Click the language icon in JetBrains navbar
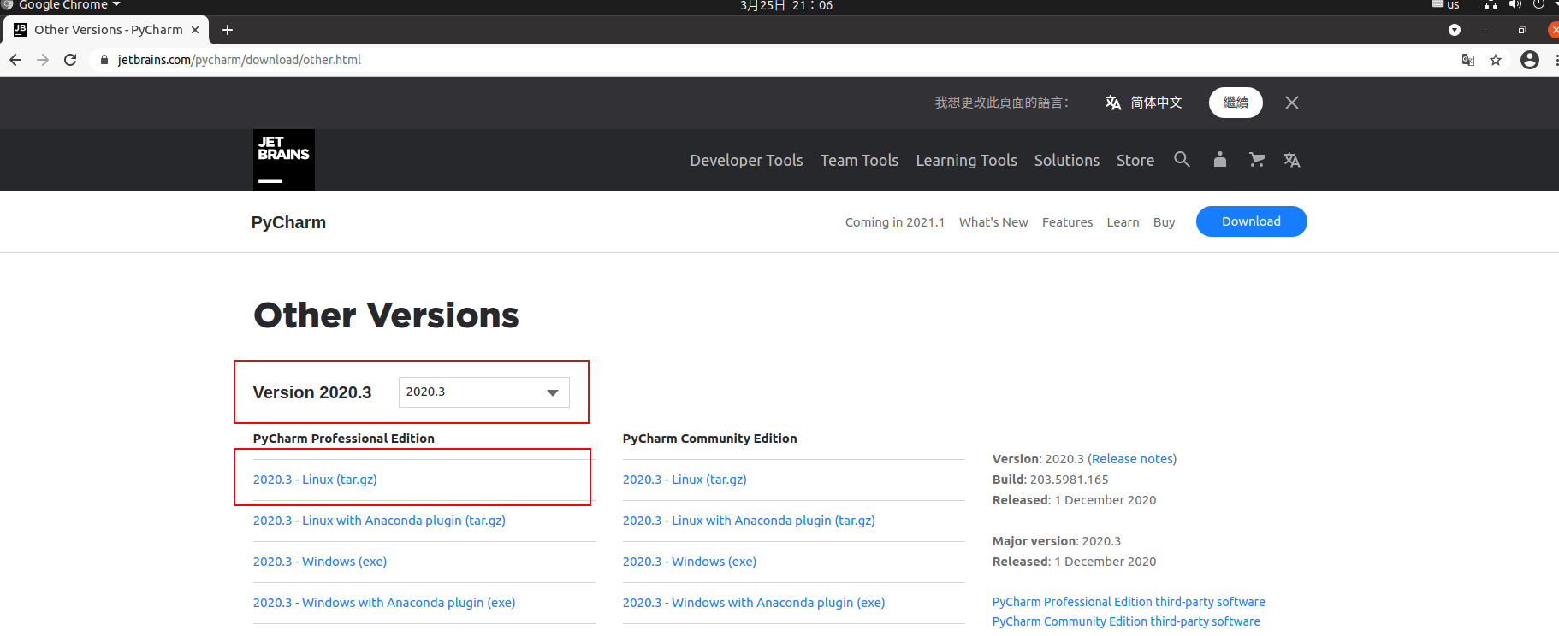 click(1292, 160)
